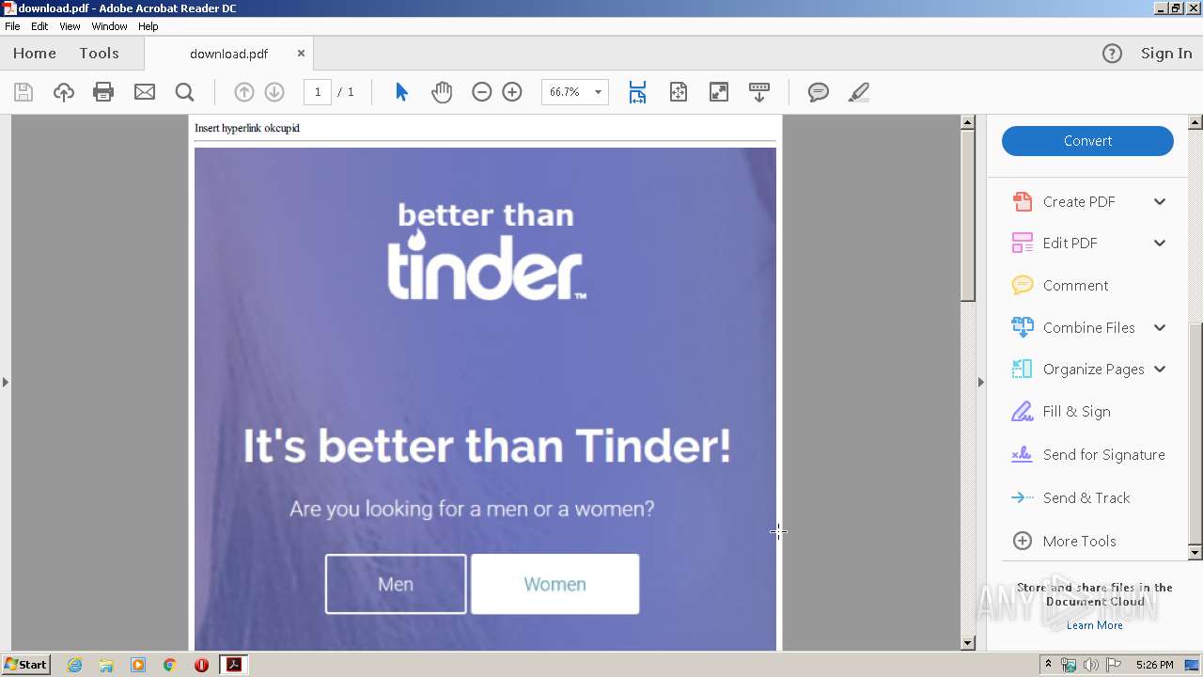
Task: Expand the Create PDF chevron
Action: (1160, 201)
